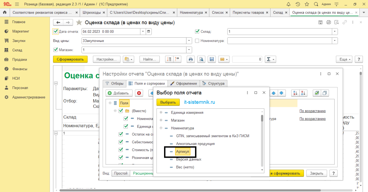
Task: Uncheck Стоимость field checkbox
Action: tap(121, 150)
